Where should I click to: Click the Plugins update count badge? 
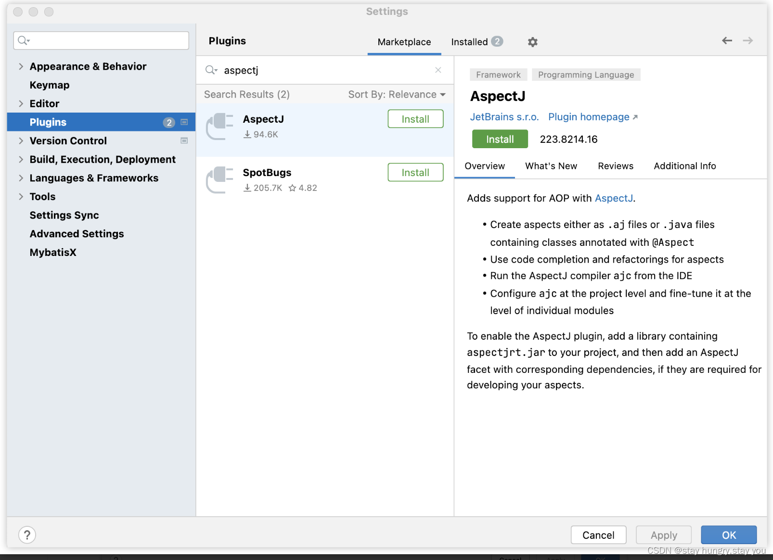pyautogui.click(x=168, y=122)
